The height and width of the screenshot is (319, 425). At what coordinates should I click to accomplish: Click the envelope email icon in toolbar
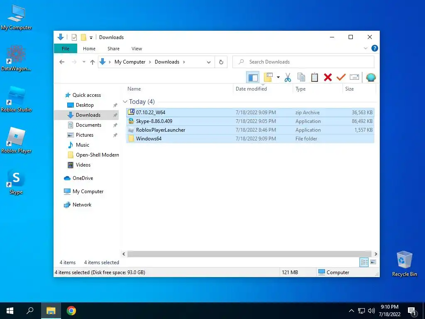point(354,78)
